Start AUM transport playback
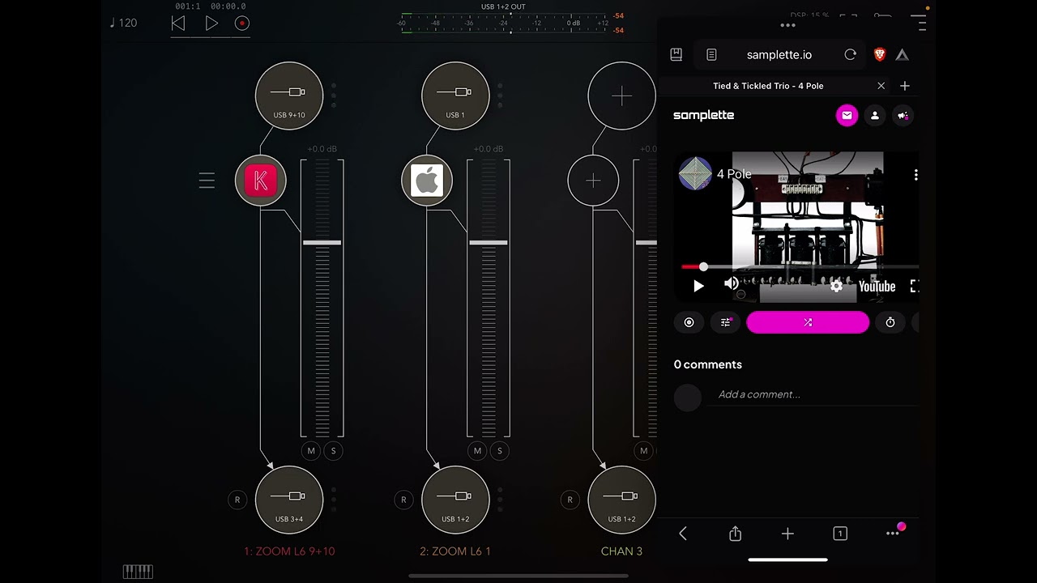The width and height of the screenshot is (1037, 583). coord(211,23)
